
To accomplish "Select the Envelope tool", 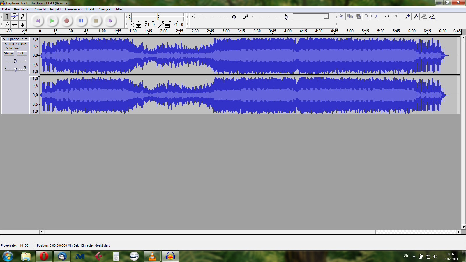I will coord(15,17).
